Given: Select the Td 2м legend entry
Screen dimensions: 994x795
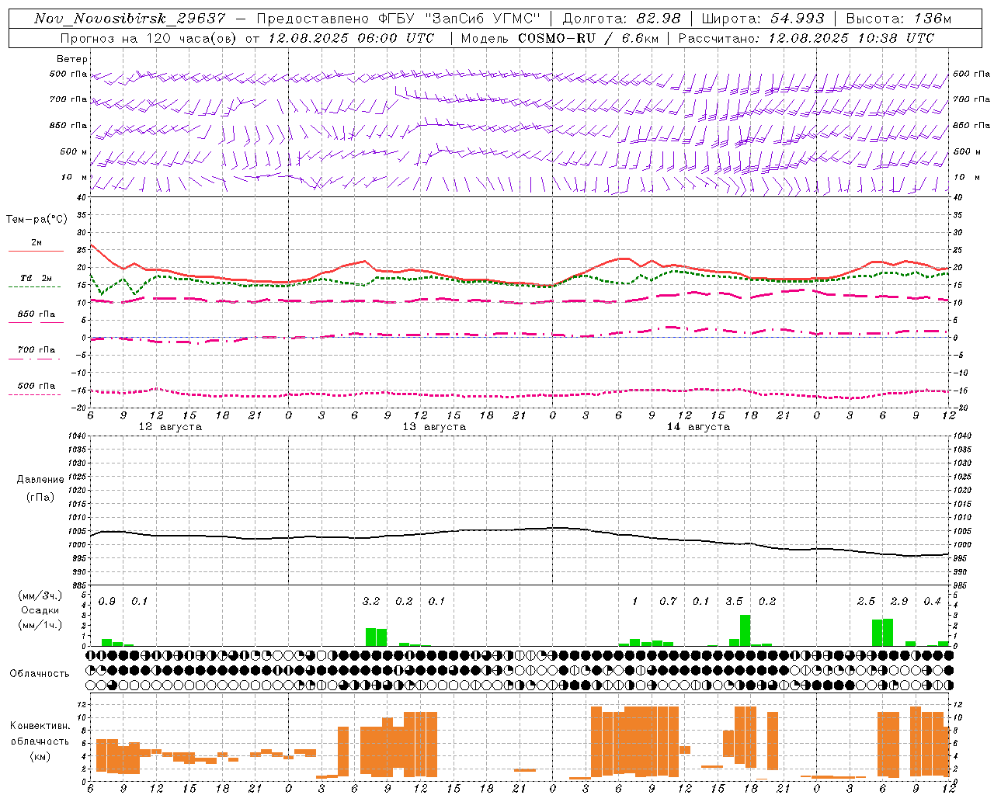Looking at the screenshot, I should [x=36, y=278].
